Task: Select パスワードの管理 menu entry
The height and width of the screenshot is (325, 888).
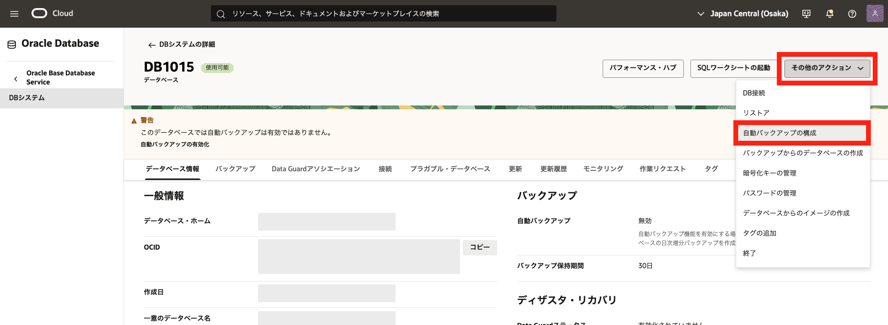Action: point(769,193)
